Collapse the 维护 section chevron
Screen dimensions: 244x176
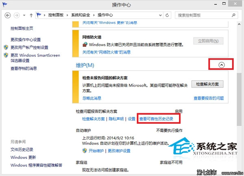pyautogui.click(x=222, y=65)
